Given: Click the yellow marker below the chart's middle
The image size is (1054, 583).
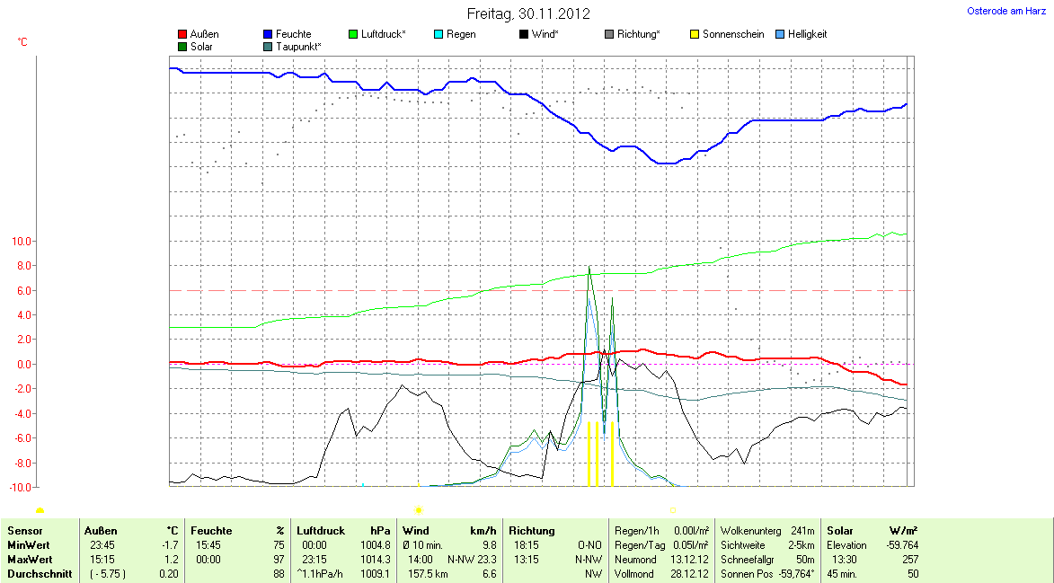Looking at the screenshot, I should [419, 510].
